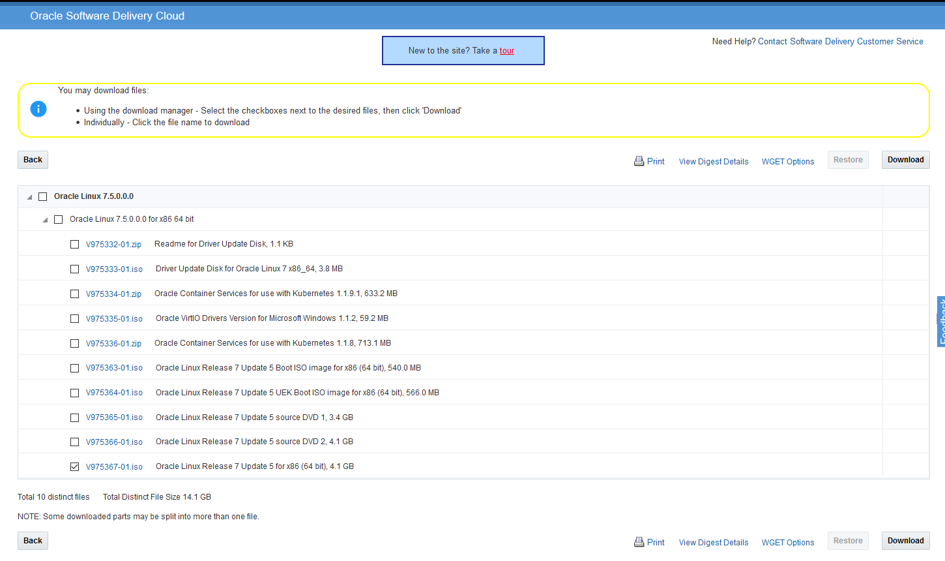Open the site tour link
The height and width of the screenshot is (561, 945).
pyautogui.click(x=507, y=50)
